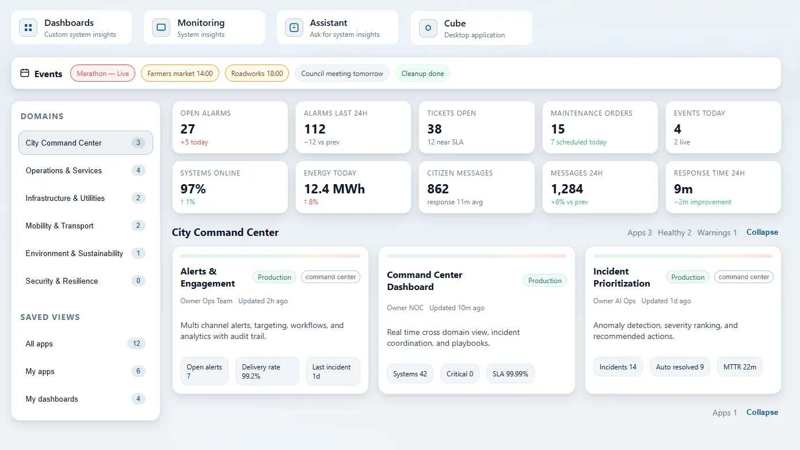Collapse the City Command Center section

click(762, 232)
